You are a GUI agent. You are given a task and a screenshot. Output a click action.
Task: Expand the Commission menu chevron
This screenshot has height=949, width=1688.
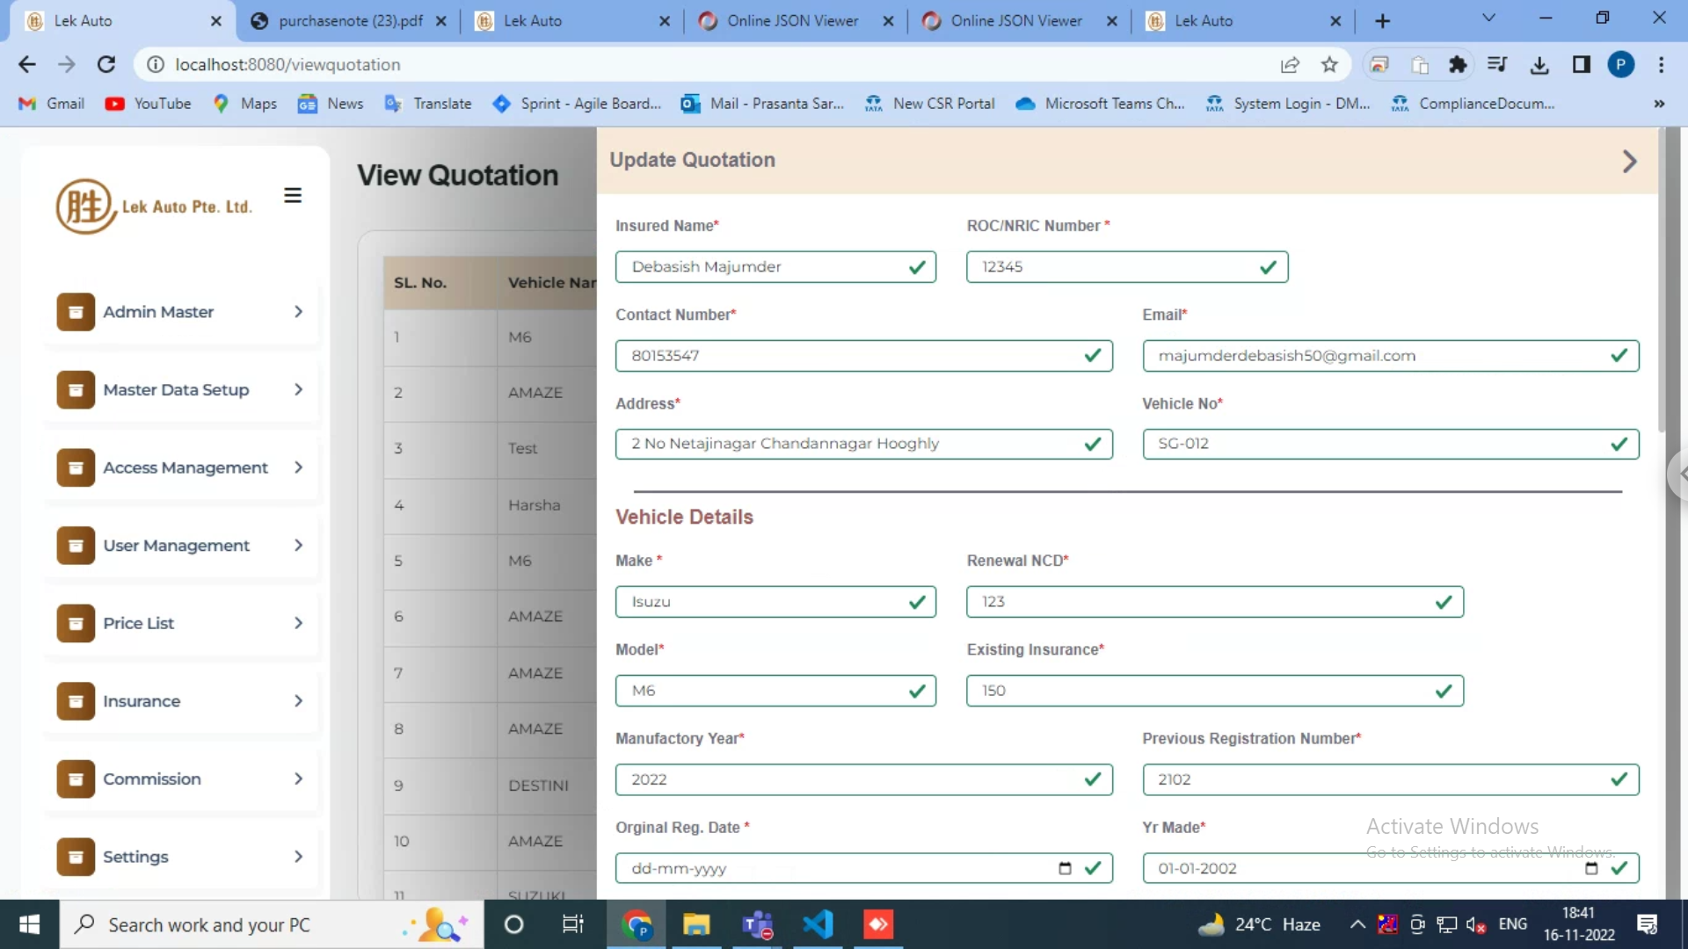coord(299,779)
